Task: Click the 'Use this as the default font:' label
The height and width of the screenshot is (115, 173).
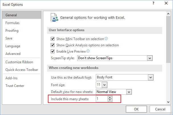Action: (71, 78)
